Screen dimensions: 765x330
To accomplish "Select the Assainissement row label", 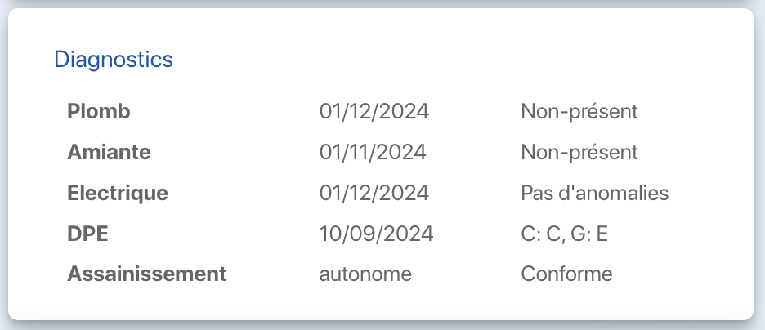I will click(x=146, y=274).
